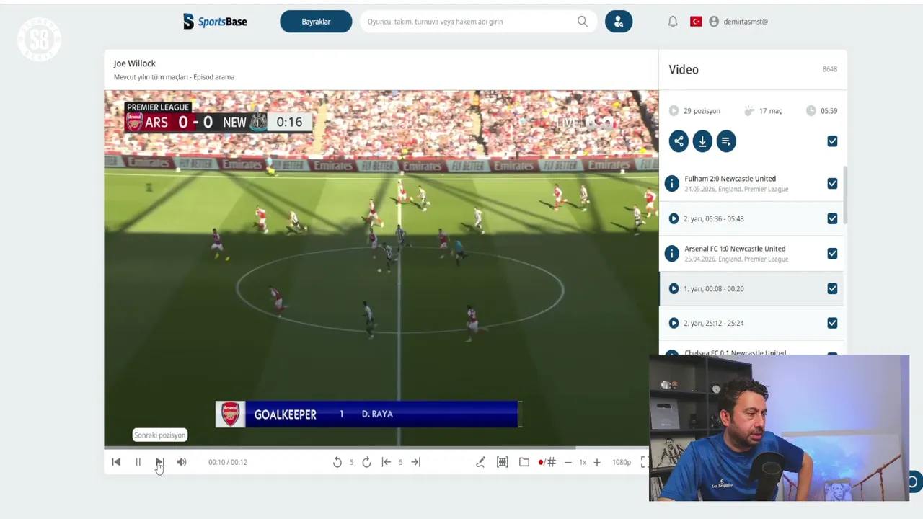This screenshot has width=923, height=519.
Task: Save clip to folder icon
Action: 524,462
